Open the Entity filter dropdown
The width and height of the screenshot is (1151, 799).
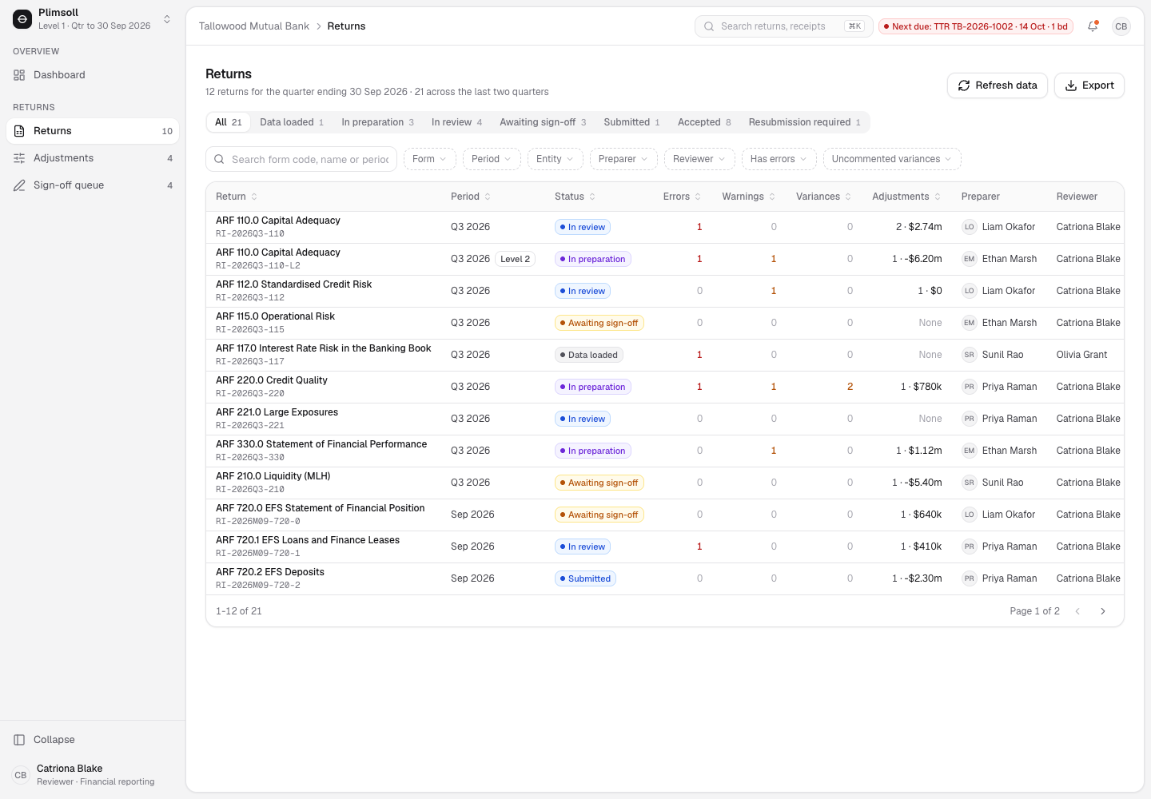[x=555, y=159]
